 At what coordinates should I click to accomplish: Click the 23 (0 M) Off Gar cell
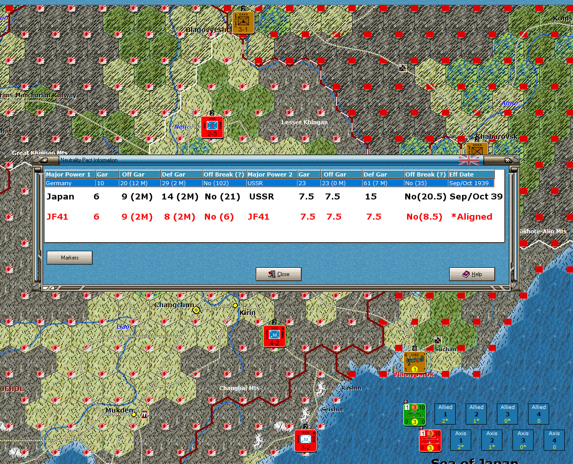click(342, 183)
